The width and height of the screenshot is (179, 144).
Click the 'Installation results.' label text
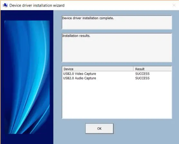point(76,36)
